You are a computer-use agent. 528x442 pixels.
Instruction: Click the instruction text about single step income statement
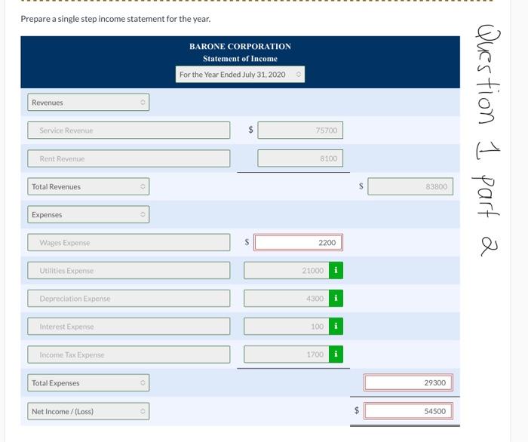tap(115, 19)
